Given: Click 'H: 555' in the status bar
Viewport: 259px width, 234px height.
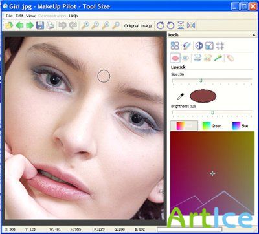Looking at the screenshot, I should tap(76, 229).
